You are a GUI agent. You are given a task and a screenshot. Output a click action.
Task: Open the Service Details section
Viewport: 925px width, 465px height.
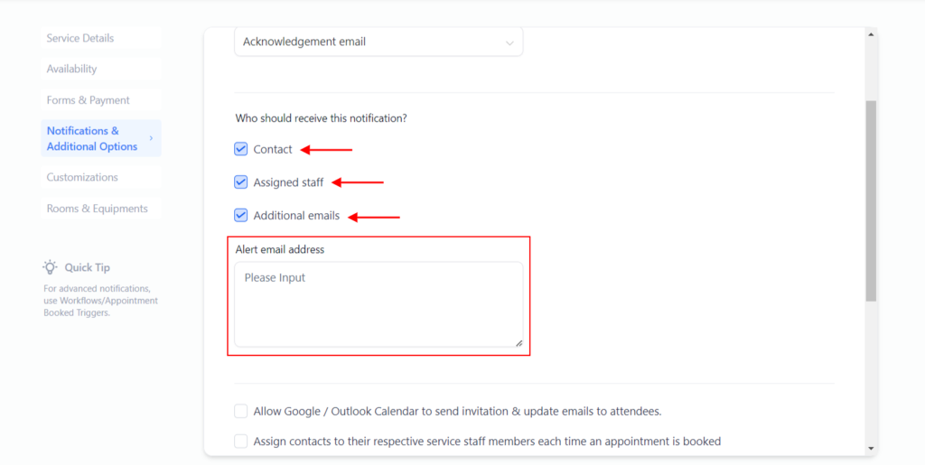pos(80,38)
